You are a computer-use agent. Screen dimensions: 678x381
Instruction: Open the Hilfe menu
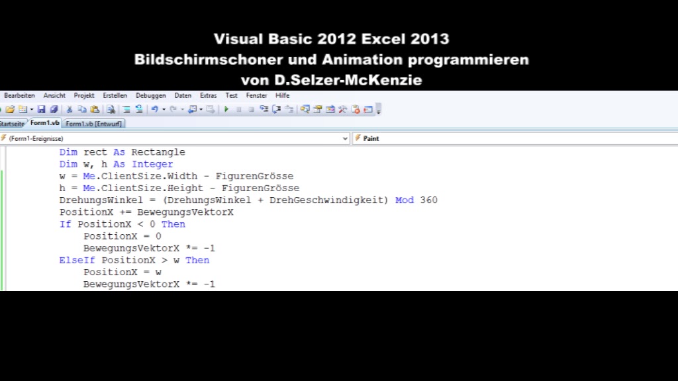click(282, 95)
